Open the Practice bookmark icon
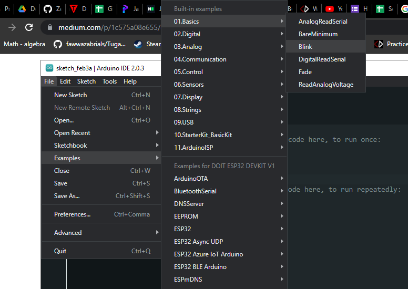The height and width of the screenshot is (289, 408). (x=379, y=44)
